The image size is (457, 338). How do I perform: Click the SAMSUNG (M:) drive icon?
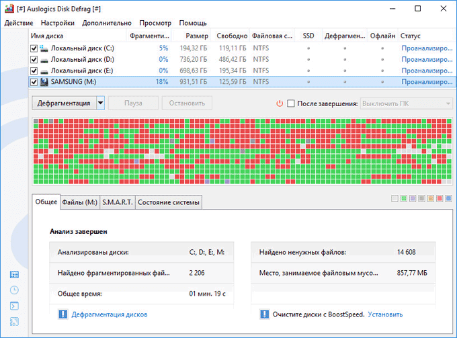click(44, 82)
